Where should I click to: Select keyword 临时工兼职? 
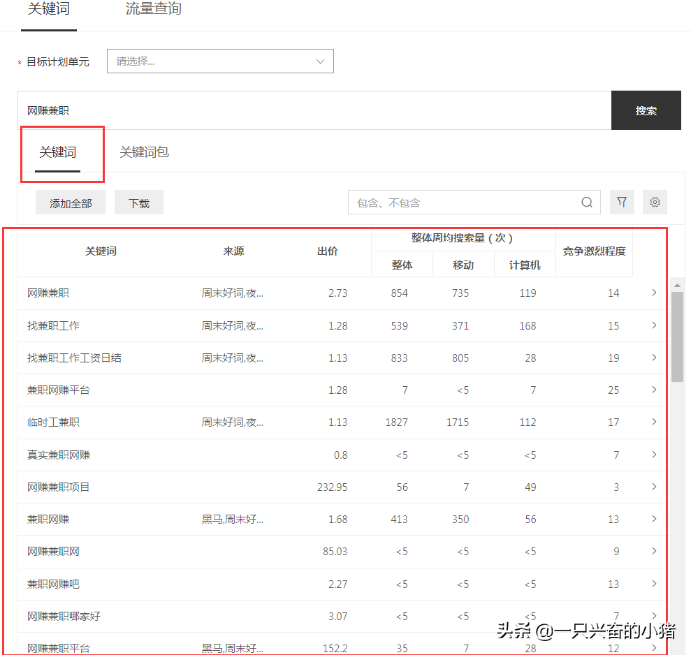pos(53,422)
